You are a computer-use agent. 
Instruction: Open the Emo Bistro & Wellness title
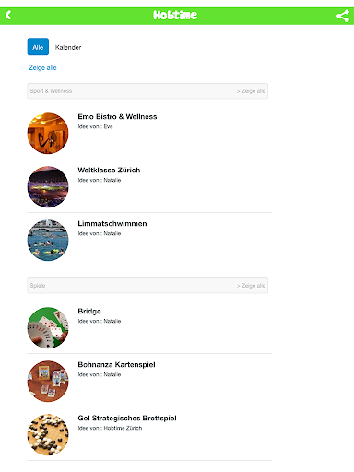point(117,117)
